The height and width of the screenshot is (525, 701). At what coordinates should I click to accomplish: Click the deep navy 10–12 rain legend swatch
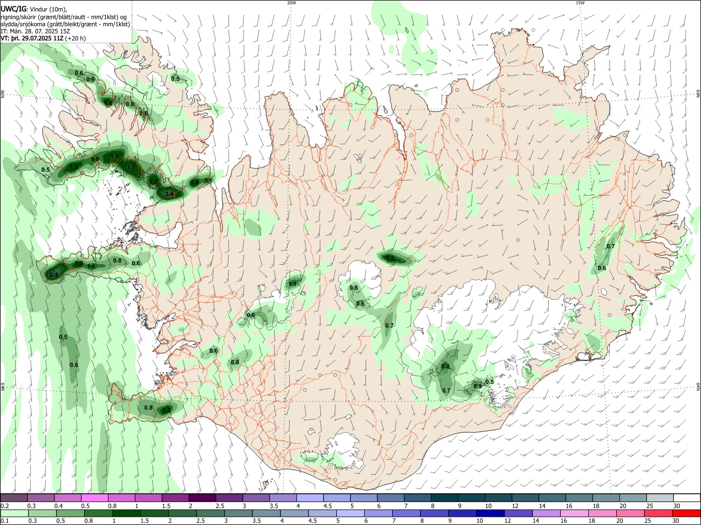(490, 513)
